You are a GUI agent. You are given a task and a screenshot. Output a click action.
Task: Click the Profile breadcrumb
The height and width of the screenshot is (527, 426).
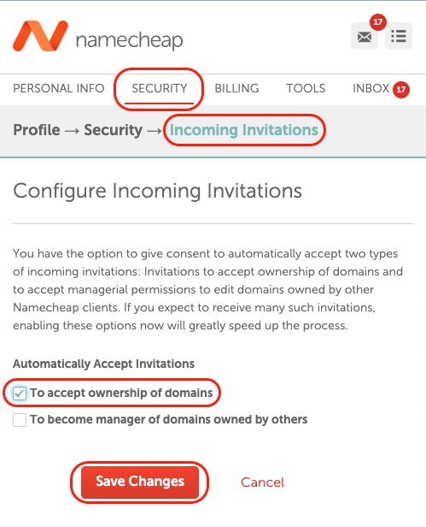[37, 130]
